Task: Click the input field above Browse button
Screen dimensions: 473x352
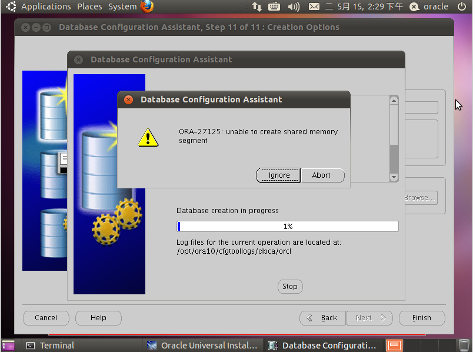Action: point(421,108)
